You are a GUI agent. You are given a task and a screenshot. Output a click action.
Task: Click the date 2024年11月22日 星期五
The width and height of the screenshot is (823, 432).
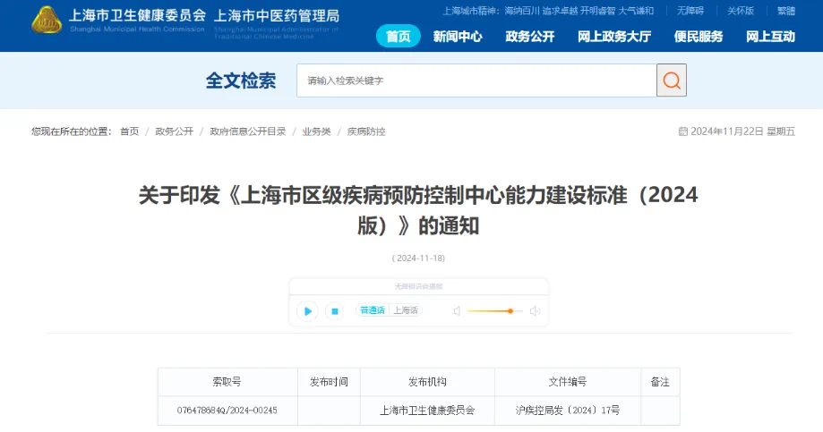[742, 131]
